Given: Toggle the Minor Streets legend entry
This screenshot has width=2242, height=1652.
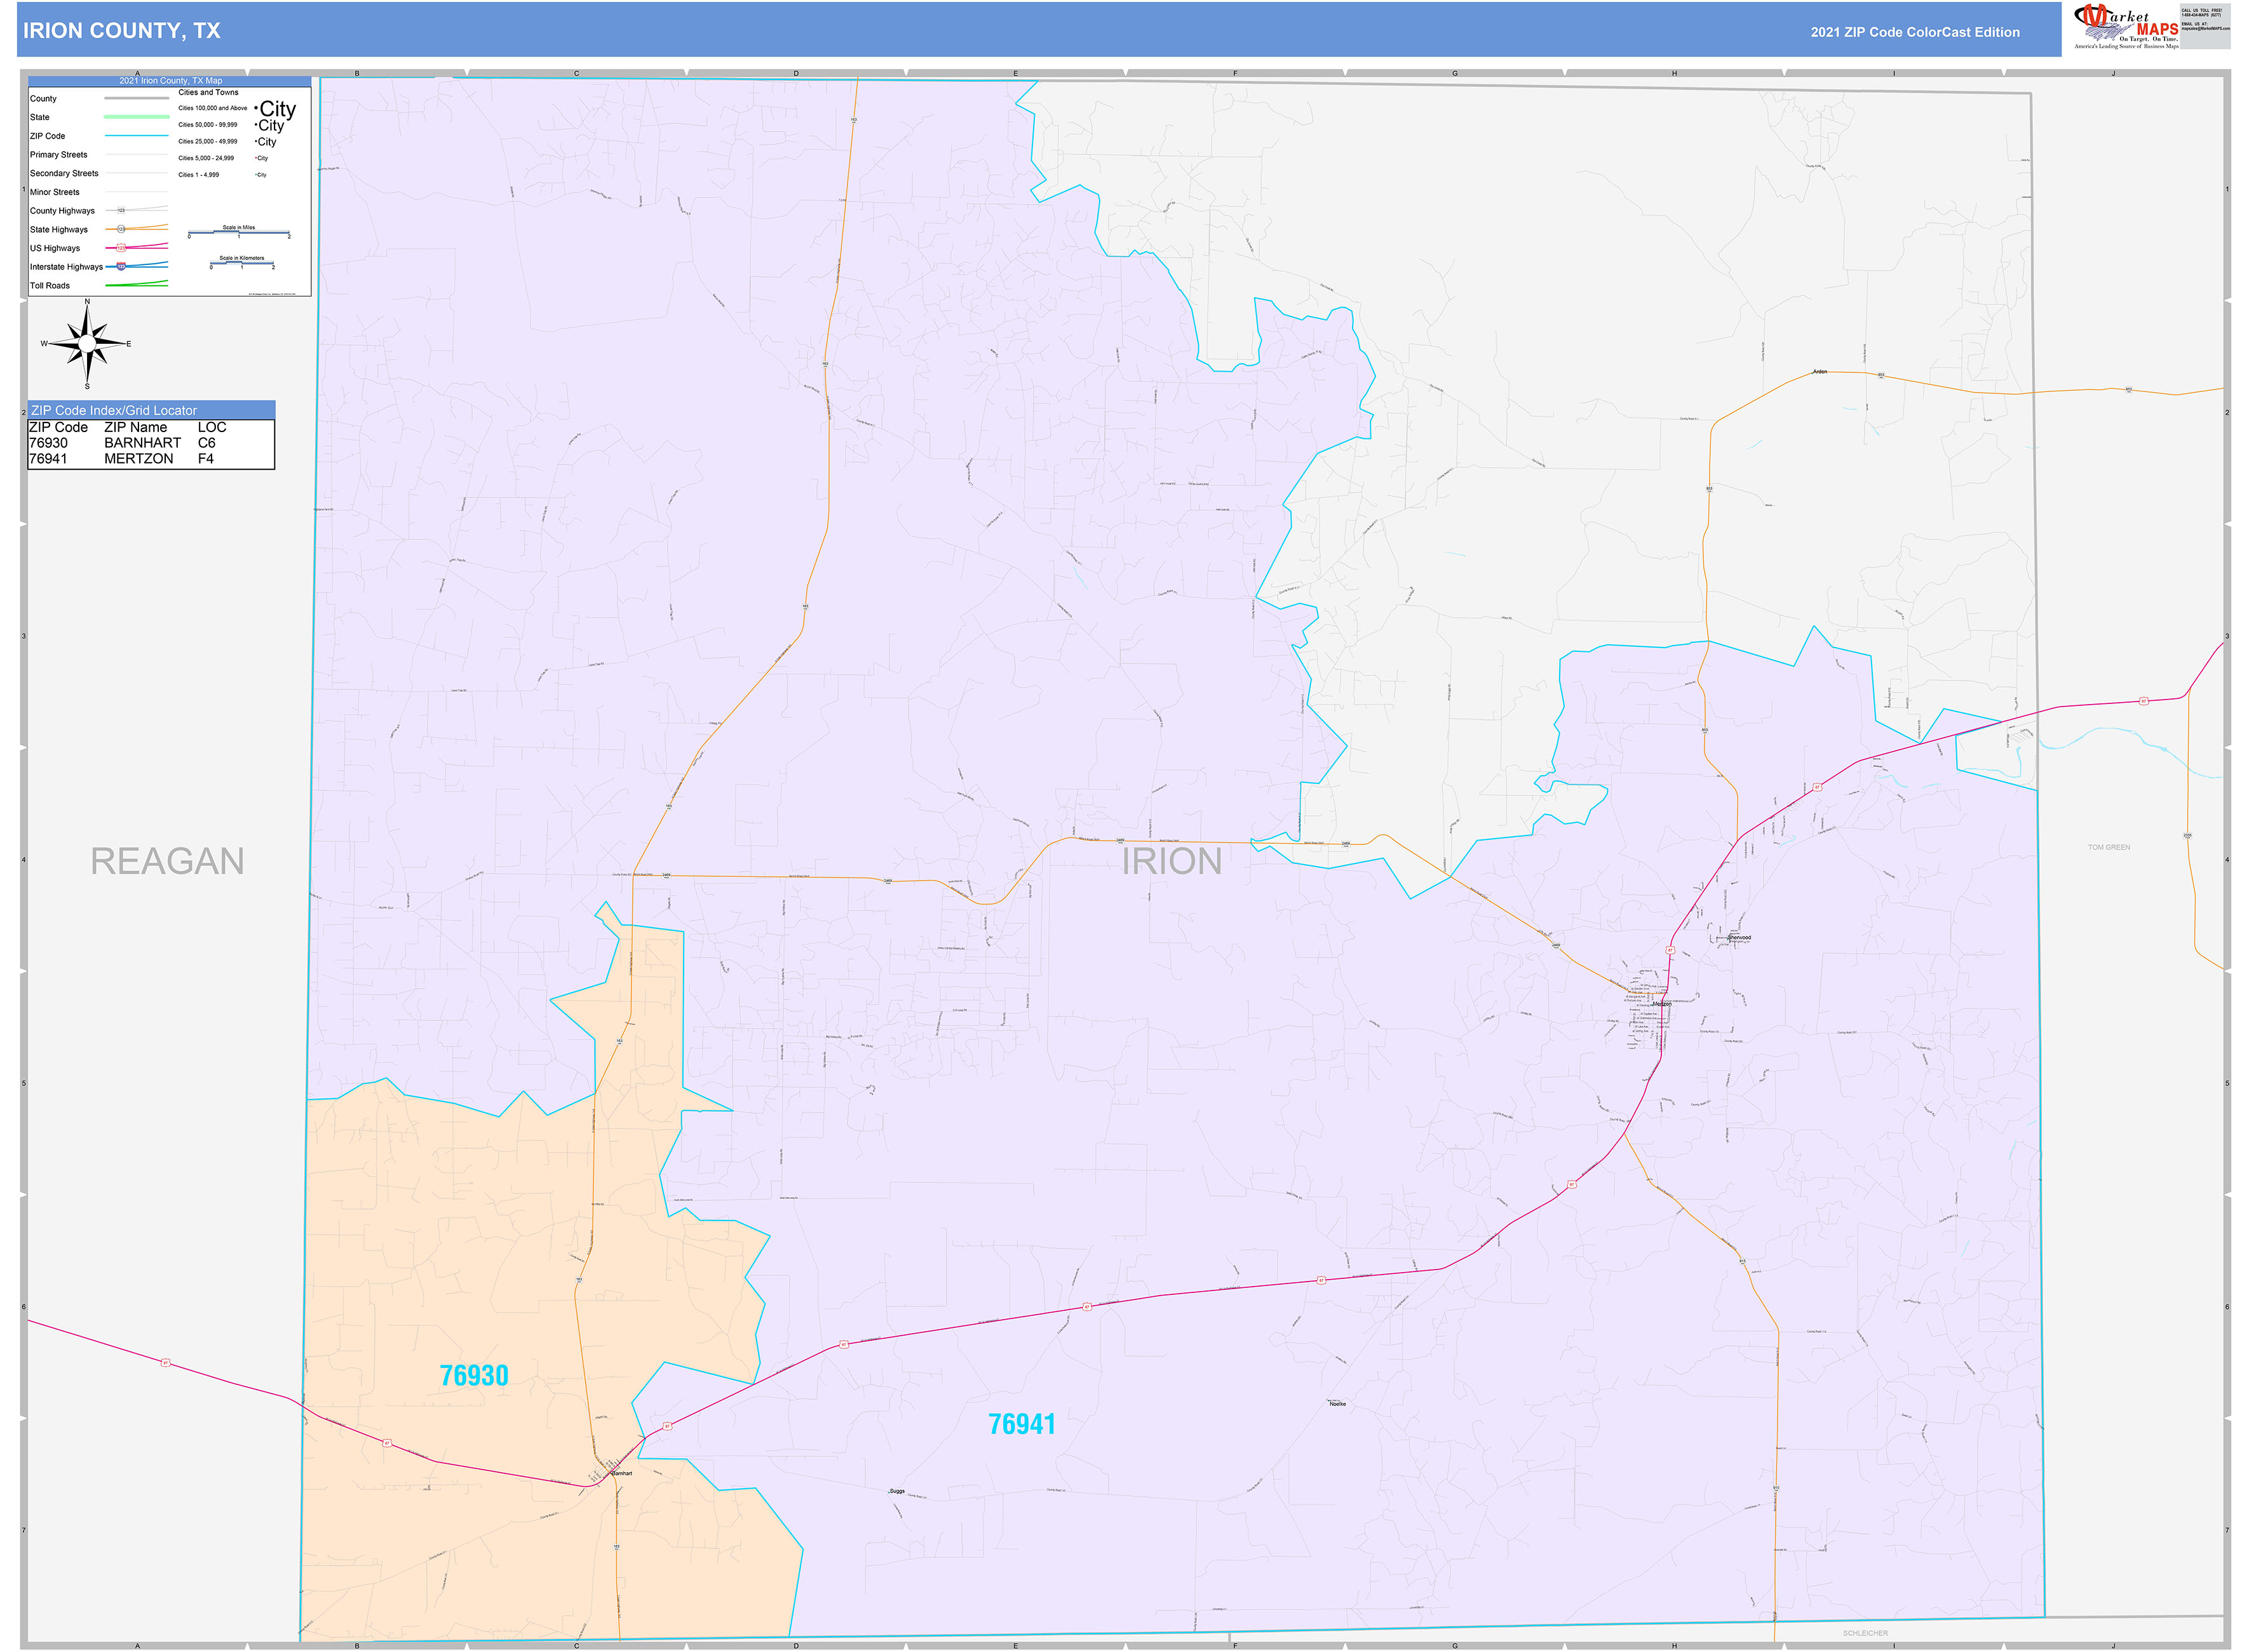Looking at the screenshot, I should point(55,192).
